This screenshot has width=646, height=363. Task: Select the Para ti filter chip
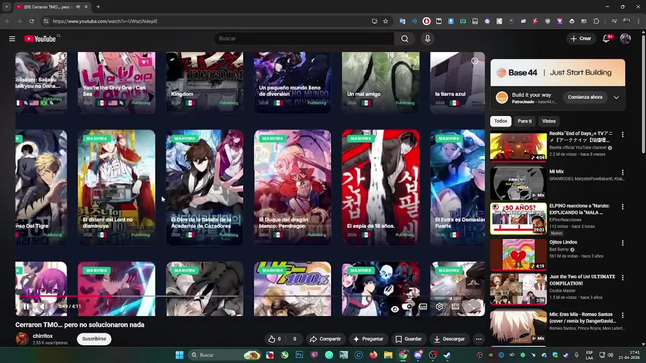point(524,121)
